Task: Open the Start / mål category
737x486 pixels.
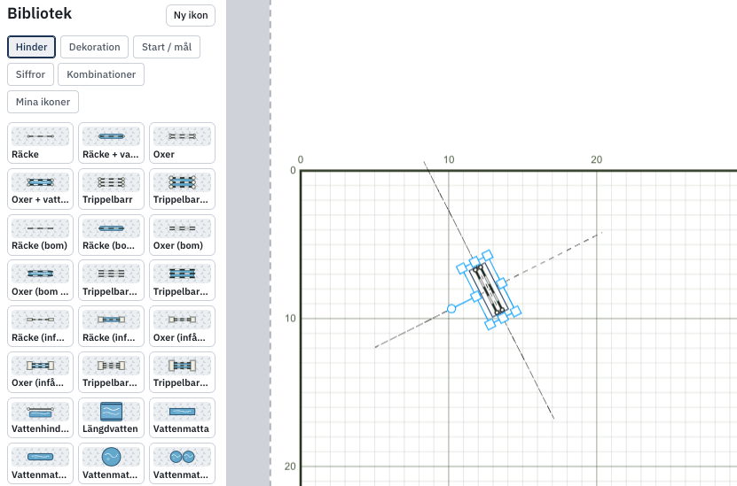Action: (x=167, y=47)
